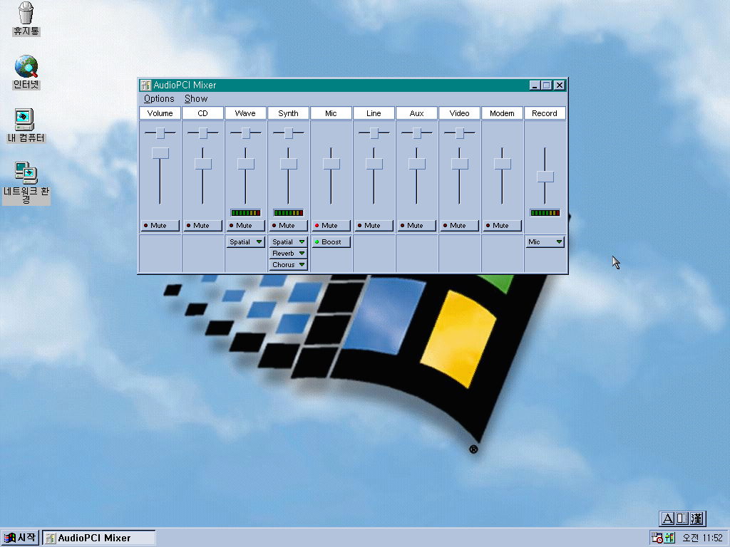The height and width of the screenshot is (547, 730).
Task: Open the Start menu button
Action: click(19, 538)
